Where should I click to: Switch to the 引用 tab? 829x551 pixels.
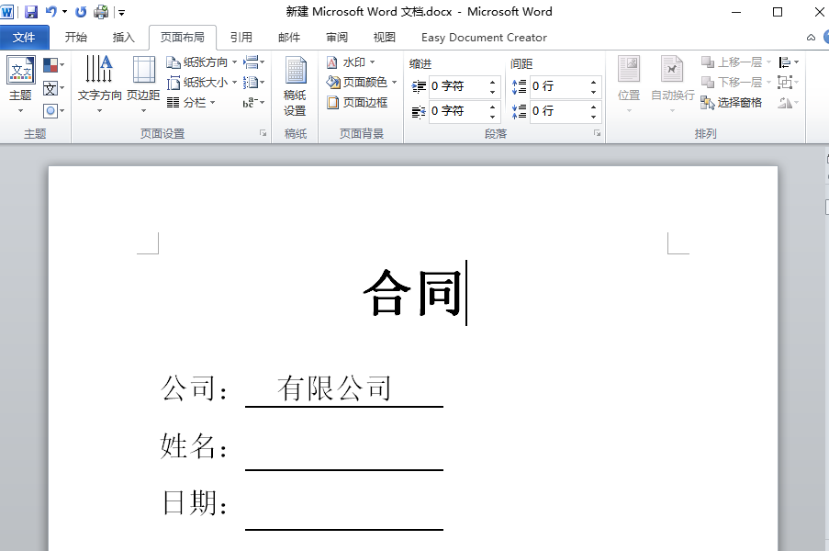pyautogui.click(x=241, y=38)
